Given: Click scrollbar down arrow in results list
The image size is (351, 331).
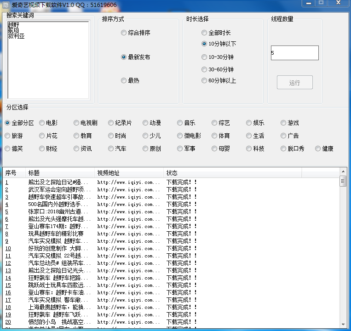Looking at the screenshot, I should click(343, 325).
